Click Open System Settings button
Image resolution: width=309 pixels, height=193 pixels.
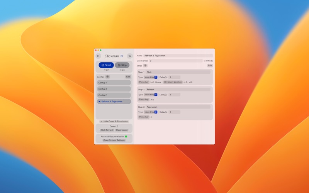point(114,140)
